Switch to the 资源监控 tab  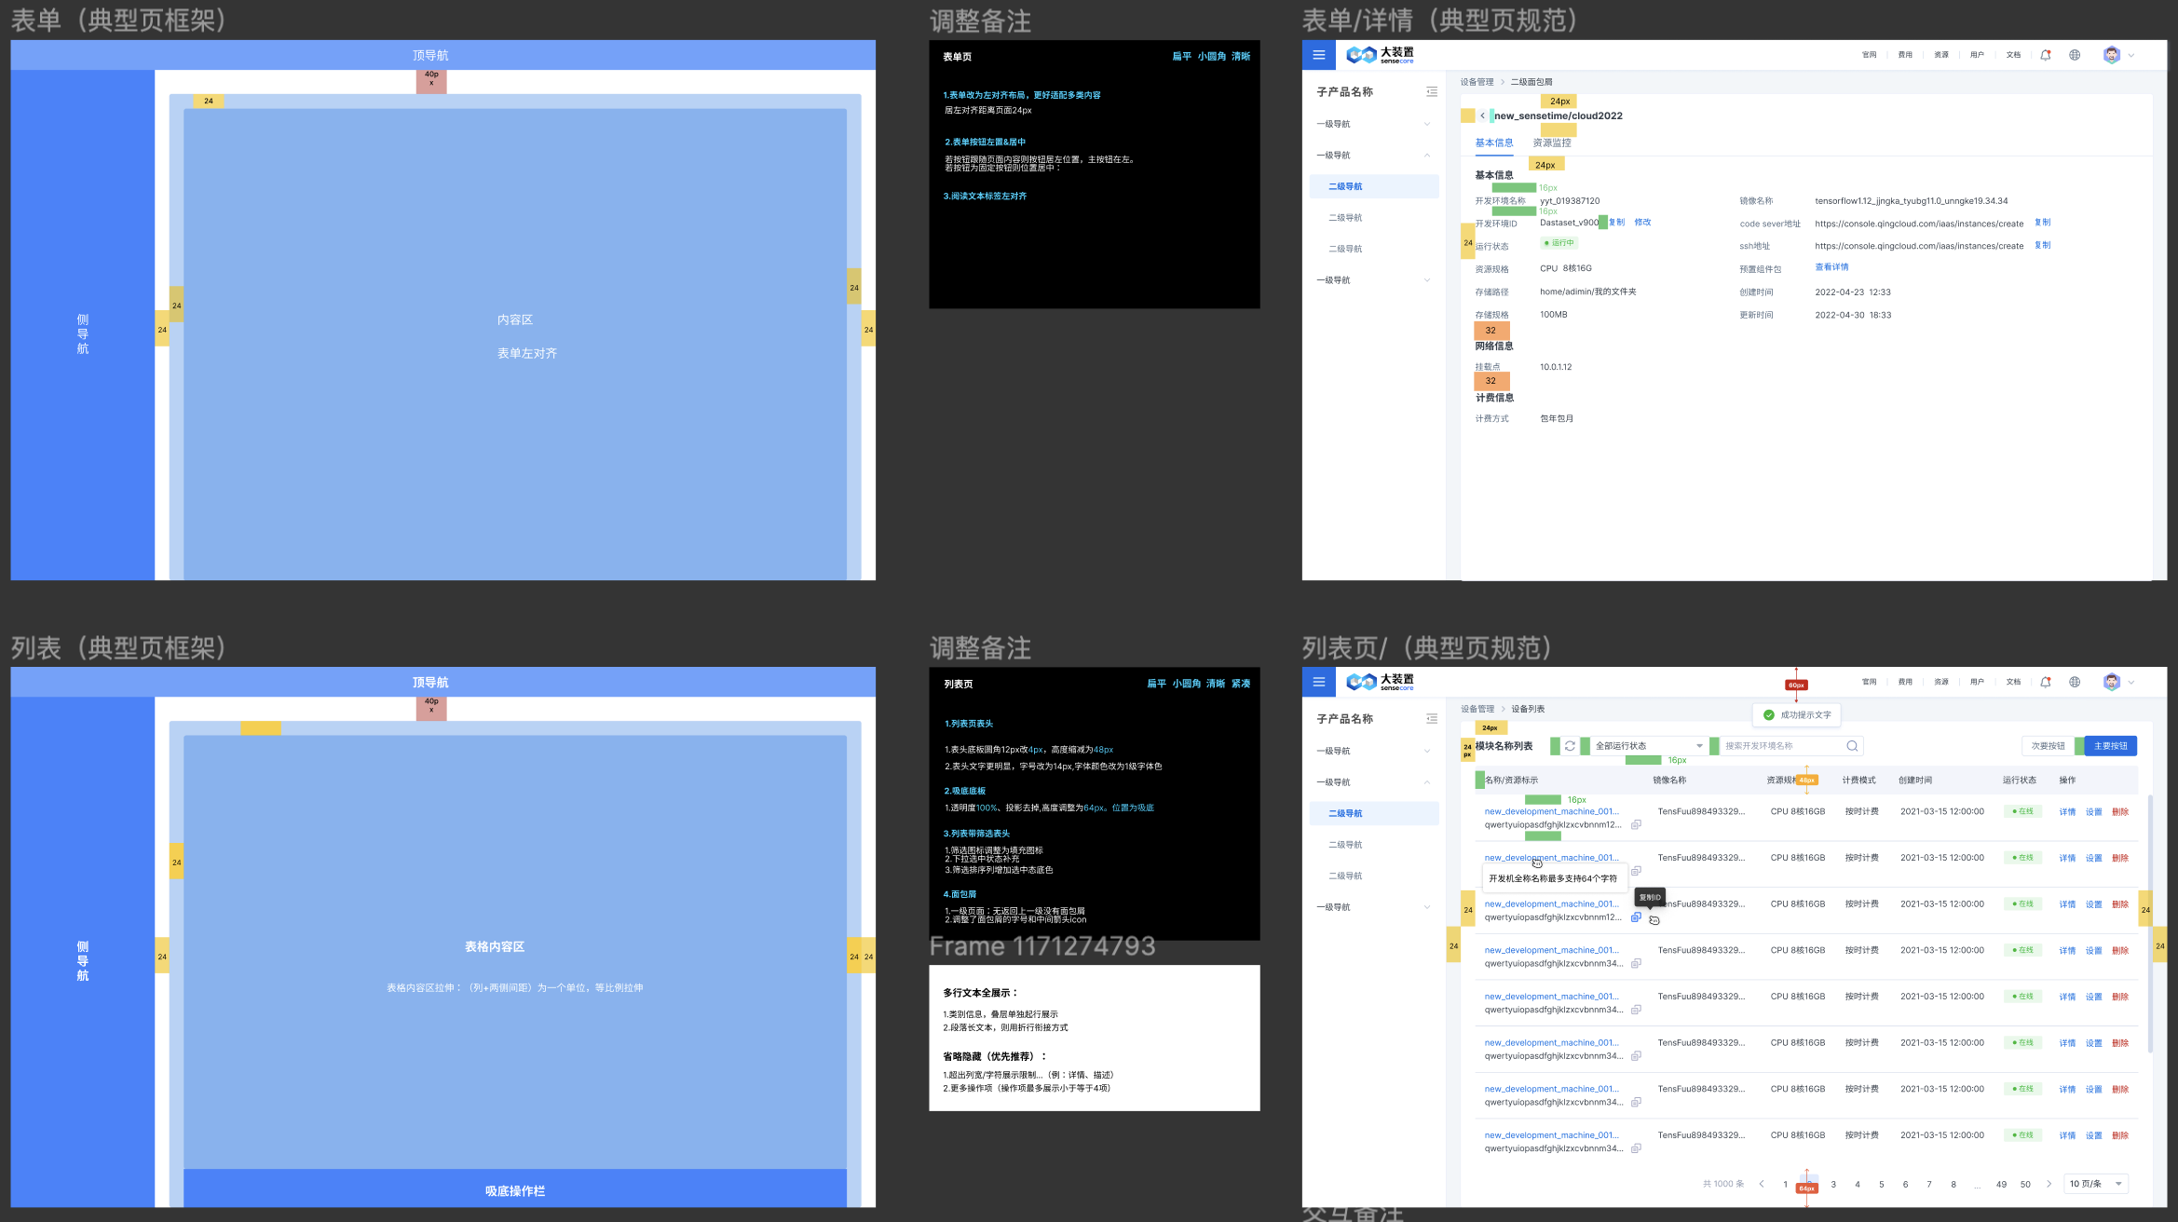(x=1552, y=143)
